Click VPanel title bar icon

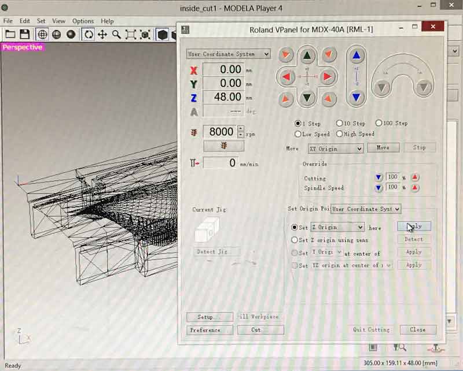(185, 29)
